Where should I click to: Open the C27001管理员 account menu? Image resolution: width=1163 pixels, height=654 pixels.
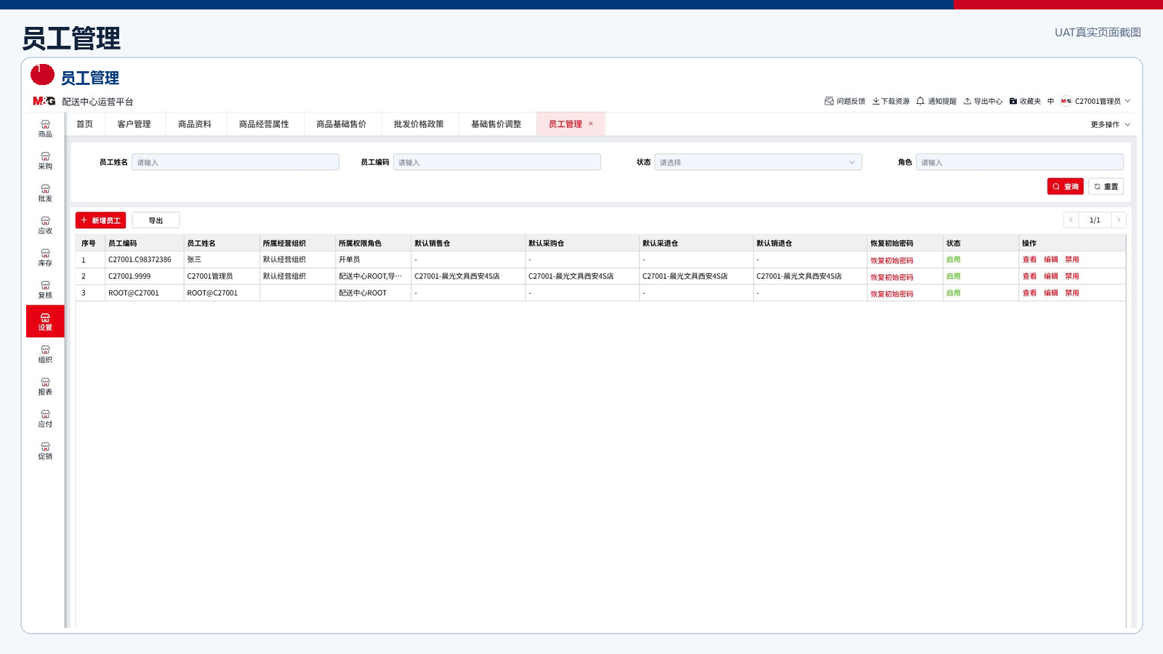(1096, 101)
